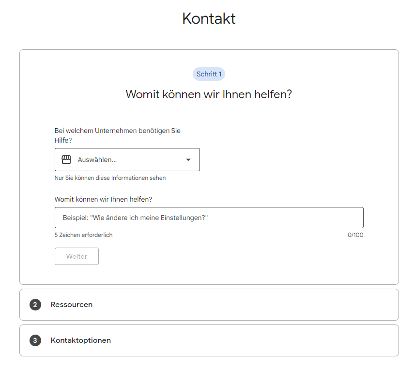
Task: Open step 3 via the Kontaktoptionen title
Action: pyautogui.click(x=80, y=340)
